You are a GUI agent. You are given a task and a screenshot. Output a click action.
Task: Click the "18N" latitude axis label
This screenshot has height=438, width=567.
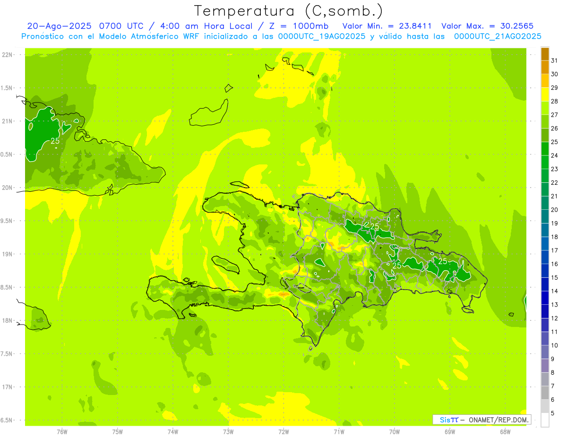coord(8,320)
